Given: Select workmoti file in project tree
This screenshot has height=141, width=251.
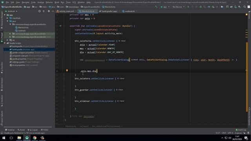Looking at the screenshot, I should pos(20,31).
